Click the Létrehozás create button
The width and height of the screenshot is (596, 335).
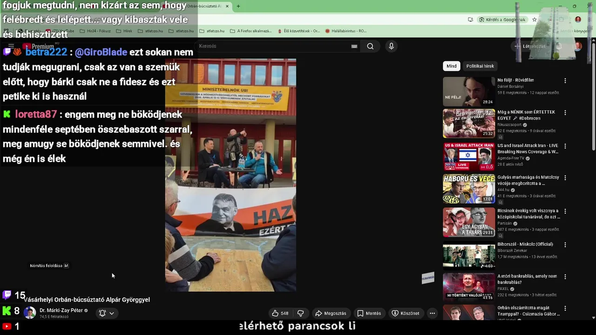530,46
